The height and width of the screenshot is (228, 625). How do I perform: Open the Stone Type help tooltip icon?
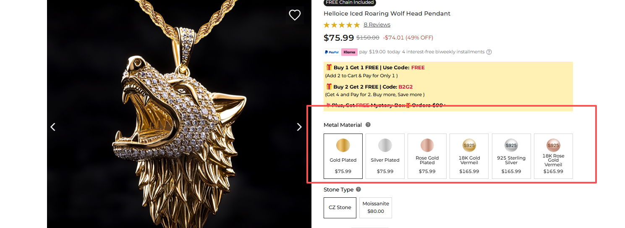click(358, 189)
